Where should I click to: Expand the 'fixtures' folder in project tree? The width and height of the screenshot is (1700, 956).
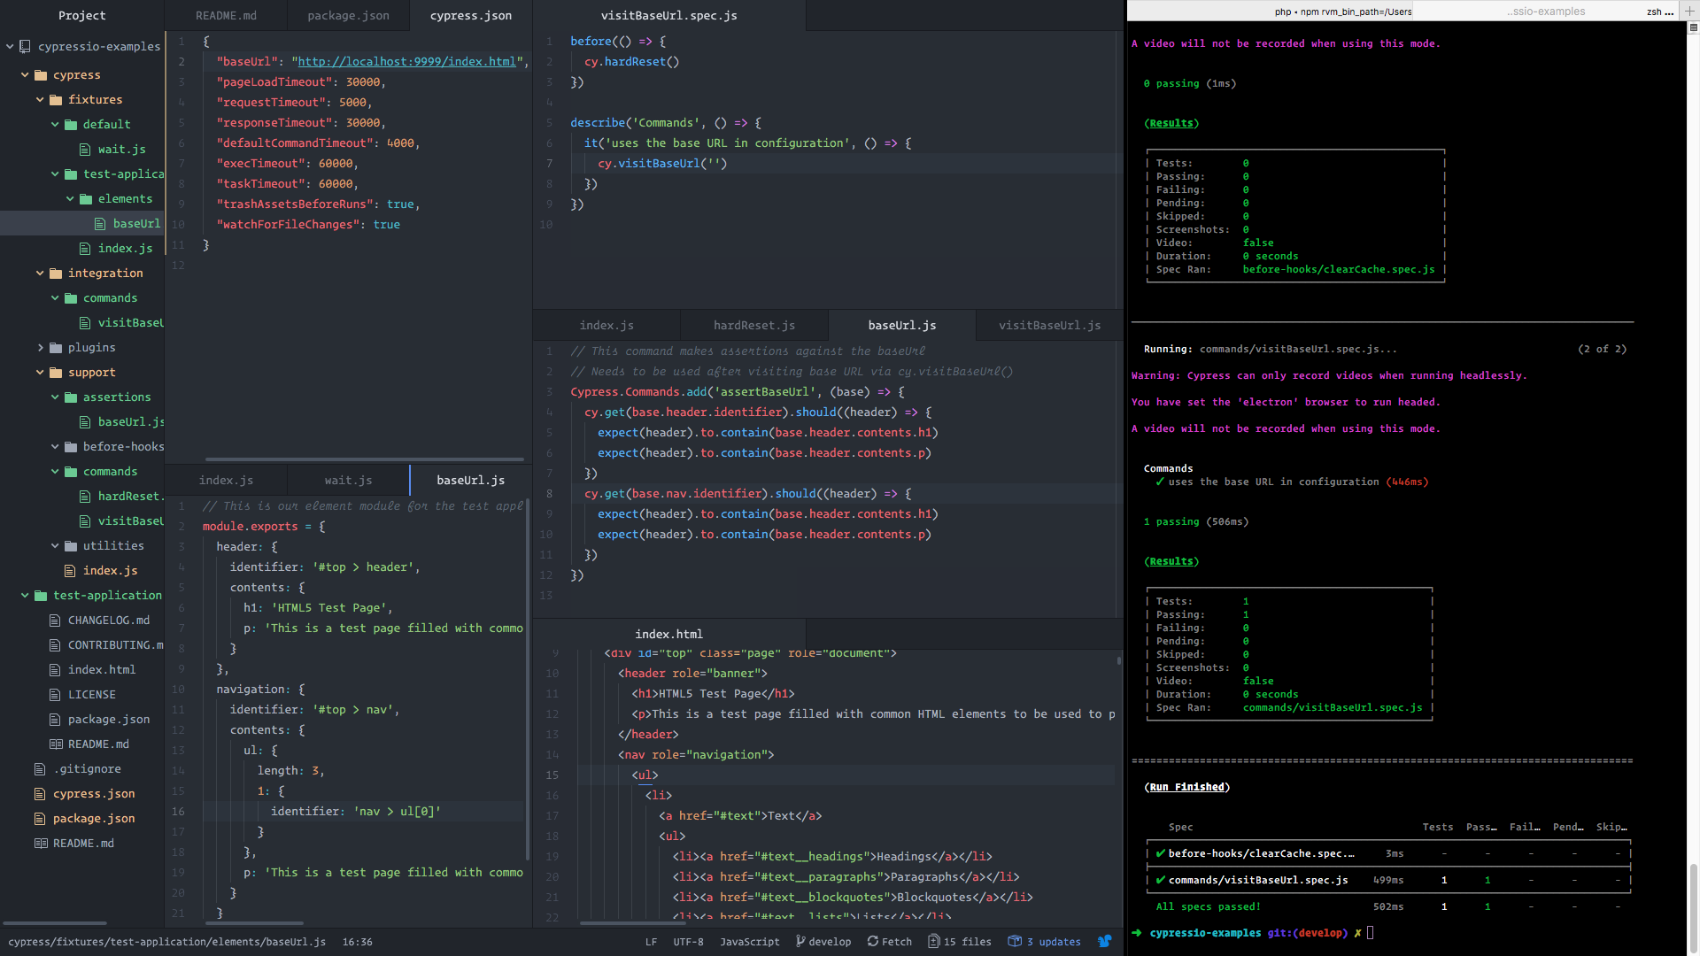point(40,99)
